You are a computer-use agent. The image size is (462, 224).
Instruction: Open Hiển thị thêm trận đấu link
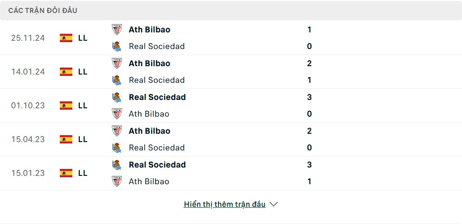click(x=225, y=204)
